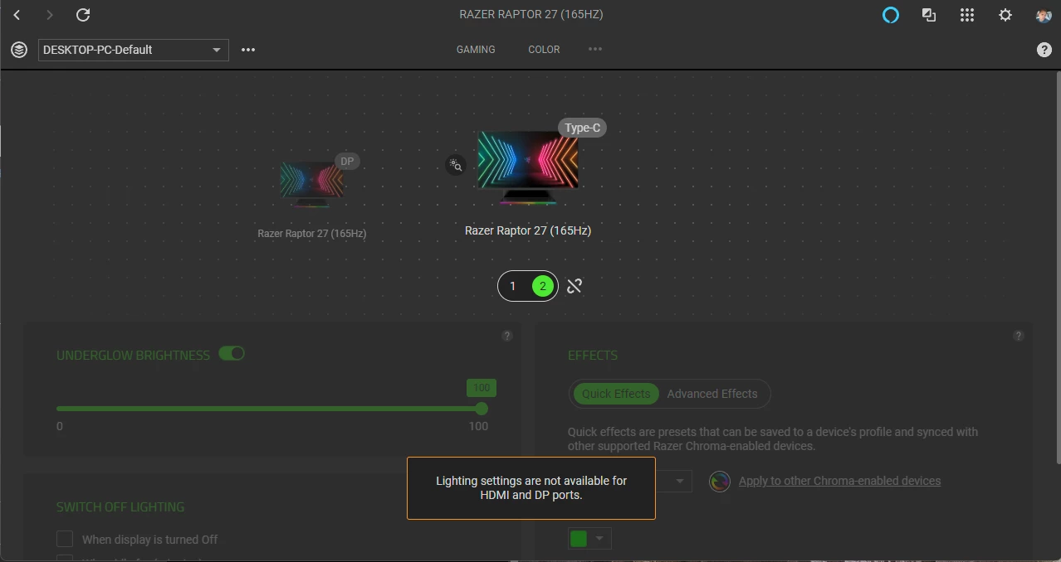Open the user account avatar
The width and height of the screenshot is (1061, 562).
click(1044, 15)
